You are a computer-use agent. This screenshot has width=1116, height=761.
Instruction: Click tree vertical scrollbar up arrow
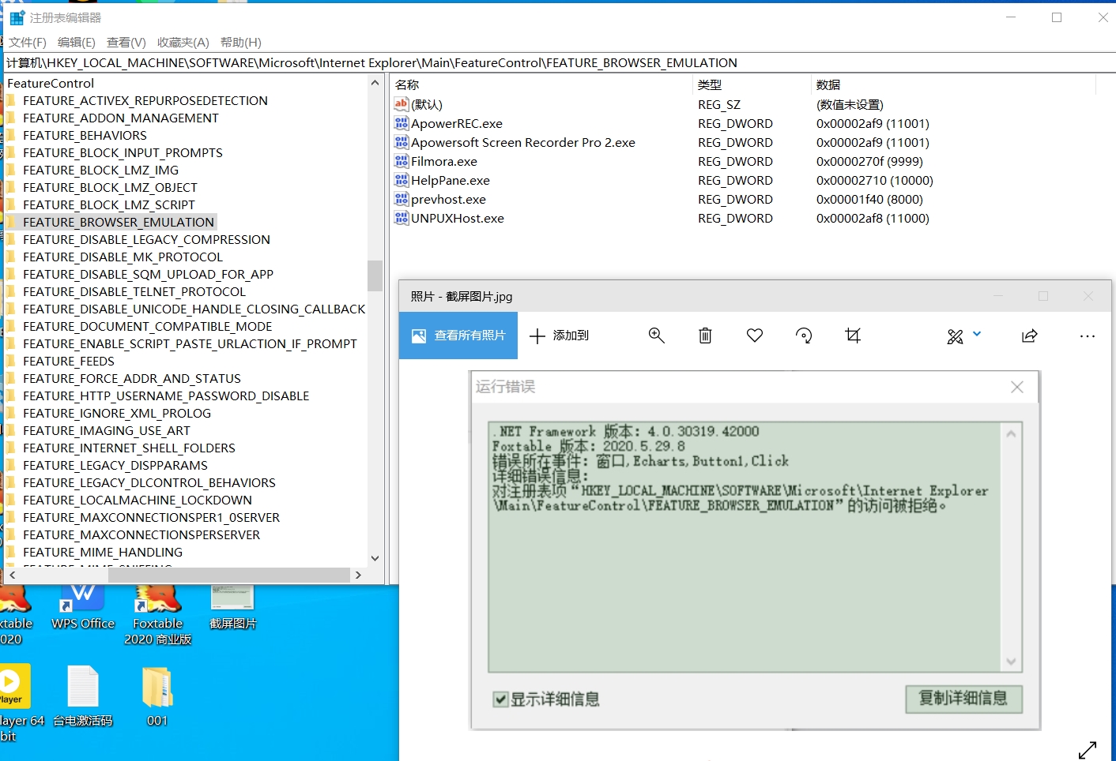pos(375,83)
